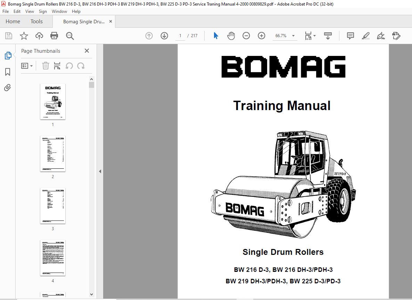The width and height of the screenshot is (412, 300).
Task: Open the fit page options icon
Action: (x=310, y=36)
